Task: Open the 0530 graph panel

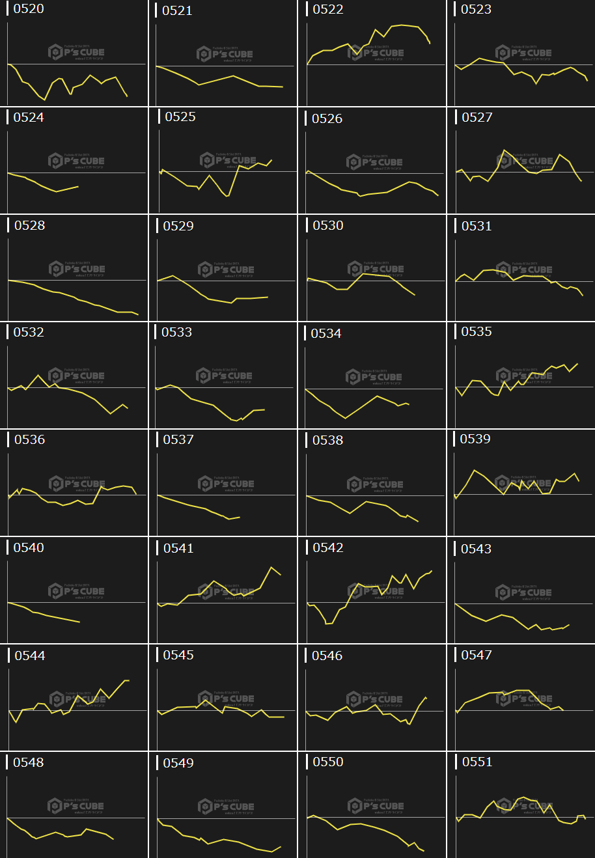Action: pyautogui.click(x=372, y=268)
